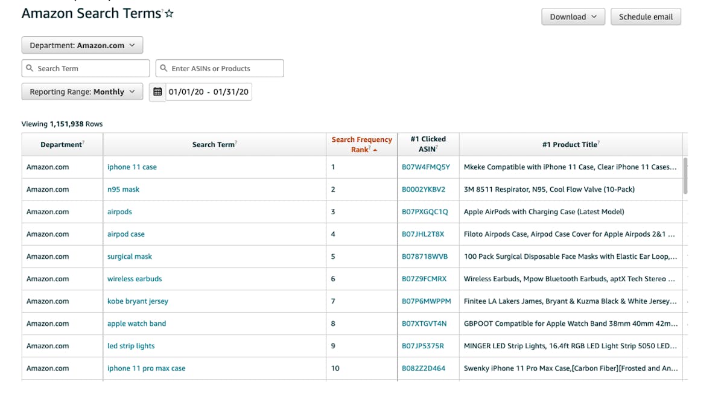Click the Department column header
The height and width of the screenshot is (399, 724).
(62, 144)
